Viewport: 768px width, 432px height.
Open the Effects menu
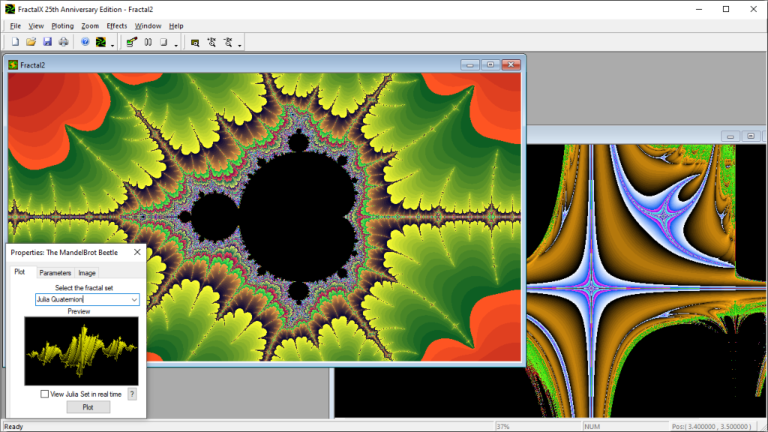tap(116, 26)
